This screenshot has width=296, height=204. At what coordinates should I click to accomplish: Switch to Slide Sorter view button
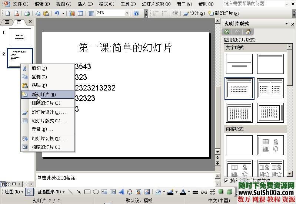tap(9, 184)
